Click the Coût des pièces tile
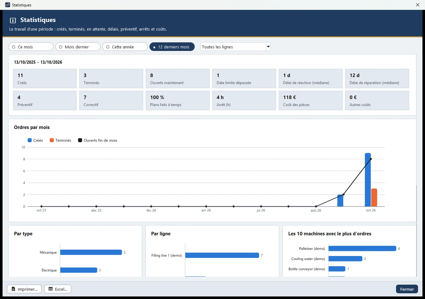425x299 pixels. [310, 101]
